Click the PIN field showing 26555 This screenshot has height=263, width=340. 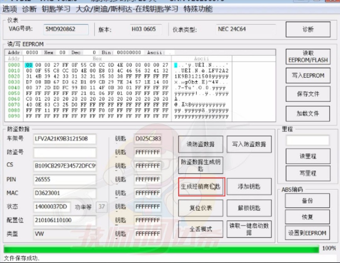[x=65, y=179]
